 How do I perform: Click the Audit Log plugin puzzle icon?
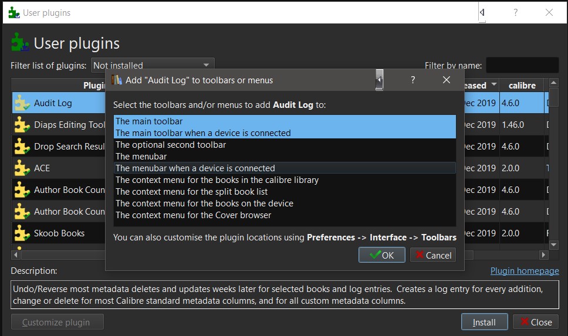pyautogui.click(x=22, y=103)
